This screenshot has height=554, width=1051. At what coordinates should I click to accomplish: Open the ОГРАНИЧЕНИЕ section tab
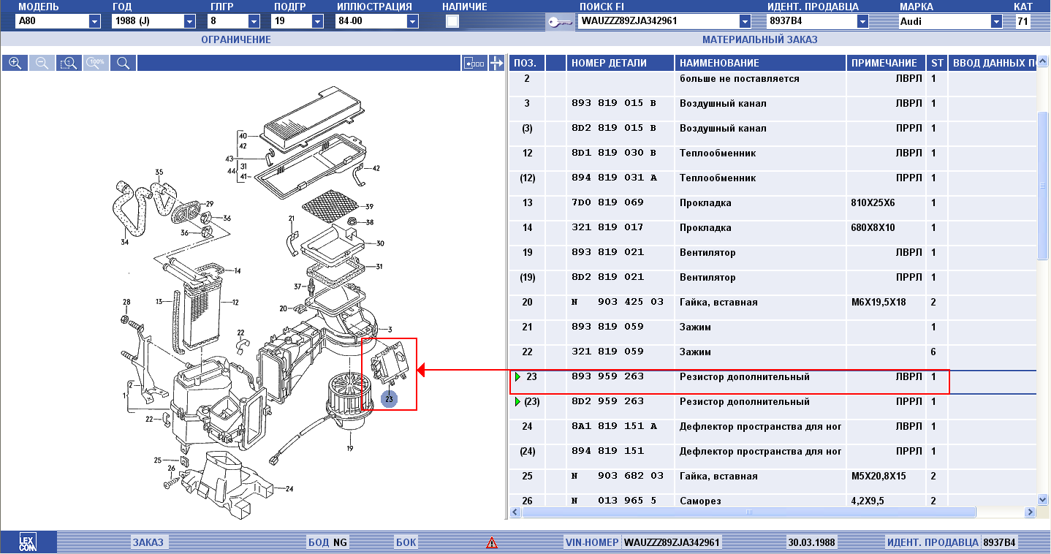(x=235, y=39)
